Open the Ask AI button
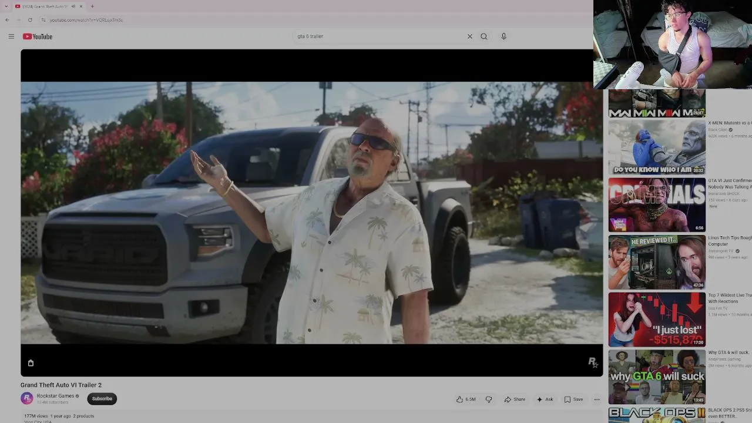 pyautogui.click(x=545, y=399)
